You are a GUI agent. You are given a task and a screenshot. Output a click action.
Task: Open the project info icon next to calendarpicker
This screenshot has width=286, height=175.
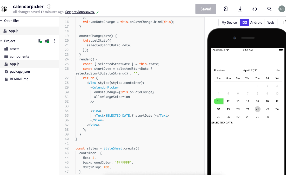click(49, 7)
